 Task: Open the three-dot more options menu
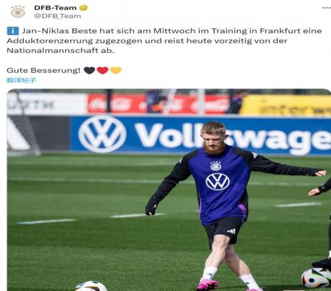click(326, 8)
